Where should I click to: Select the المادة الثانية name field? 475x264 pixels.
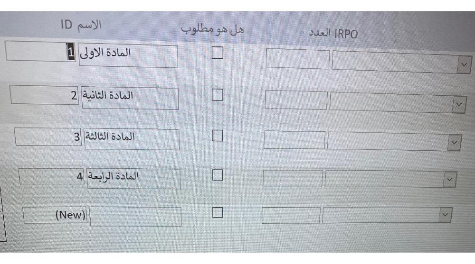coord(130,97)
